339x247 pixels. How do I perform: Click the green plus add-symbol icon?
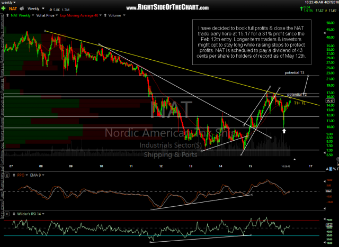3,9
